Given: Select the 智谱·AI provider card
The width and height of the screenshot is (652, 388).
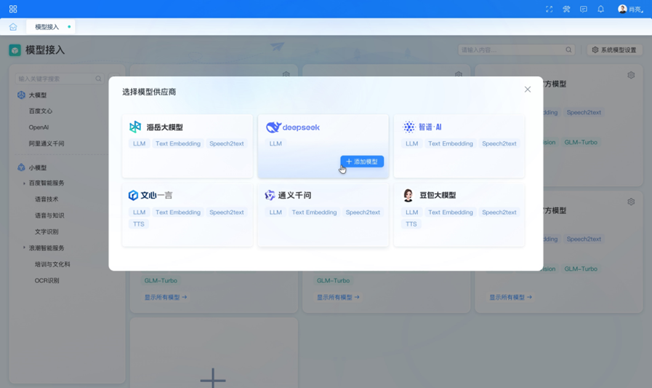Looking at the screenshot, I should (459, 146).
